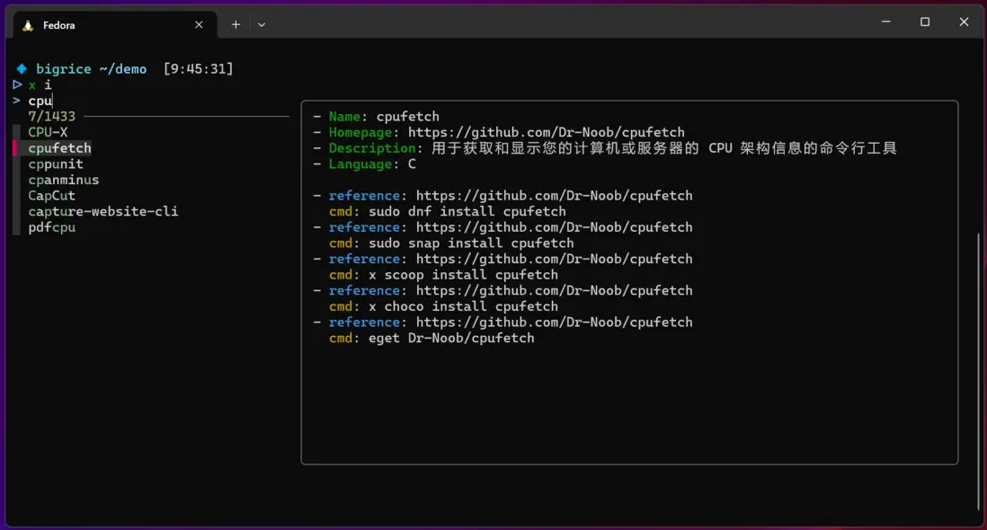987x530 pixels.
Task: Click the reference link above dnf install
Action: (554, 196)
